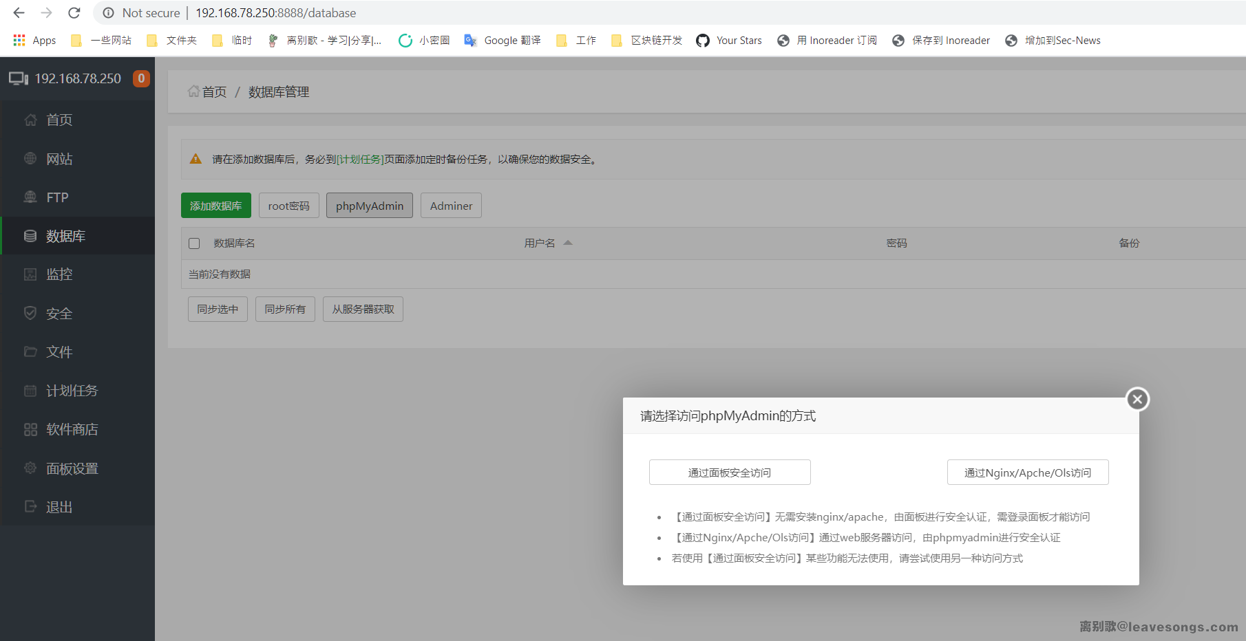Click the 安全 shield icon
Viewport: 1246px width, 641px height.
point(30,314)
